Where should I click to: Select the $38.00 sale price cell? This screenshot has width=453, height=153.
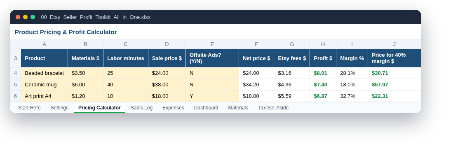[x=167, y=85]
